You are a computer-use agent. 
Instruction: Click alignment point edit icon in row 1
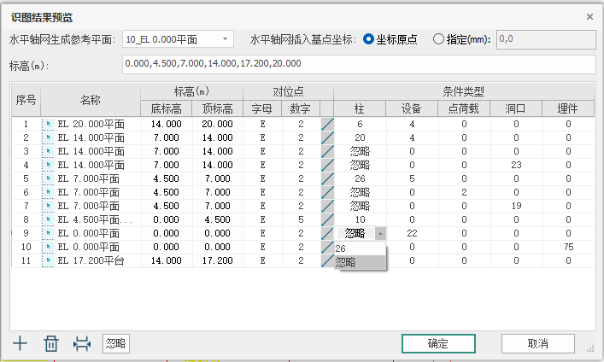click(327, 125)
